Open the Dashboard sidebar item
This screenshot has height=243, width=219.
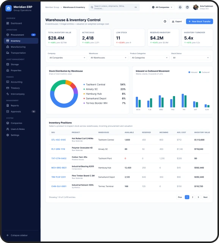coord(21,23)
